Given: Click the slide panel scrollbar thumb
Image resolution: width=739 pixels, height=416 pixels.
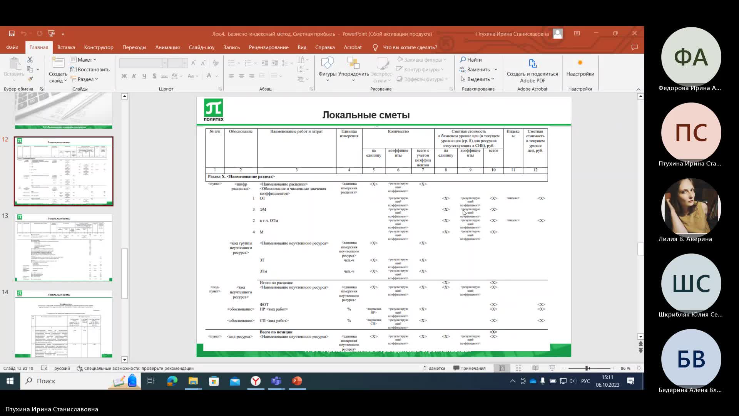Looking at the screenshot, I should tap(125, 273).
